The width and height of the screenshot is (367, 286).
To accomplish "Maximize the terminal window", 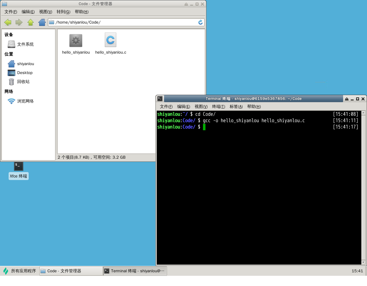I will [x=357, y=99].
